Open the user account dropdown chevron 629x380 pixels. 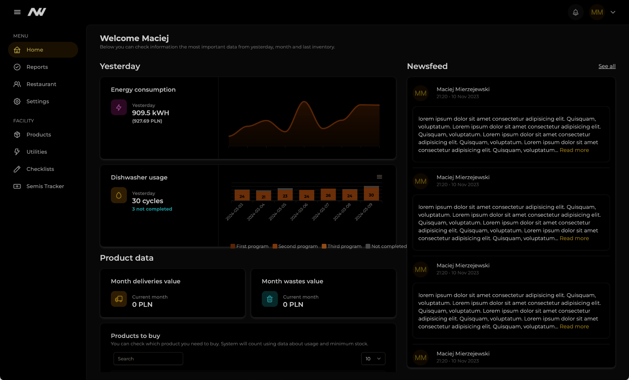(x=612, y=12)
